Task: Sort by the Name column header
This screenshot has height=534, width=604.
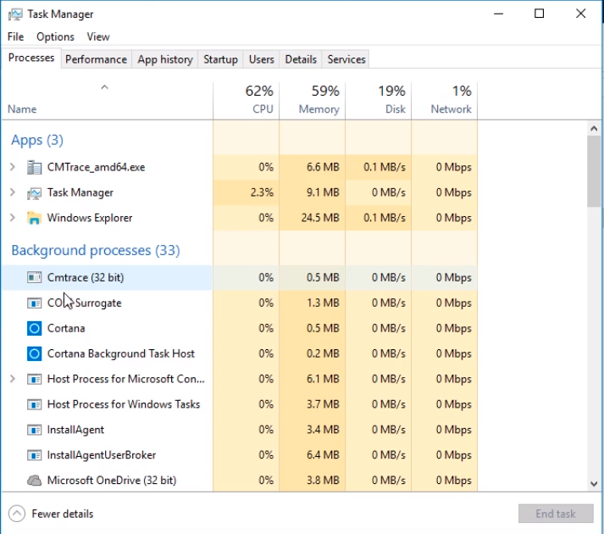Action: coord(107,100)
